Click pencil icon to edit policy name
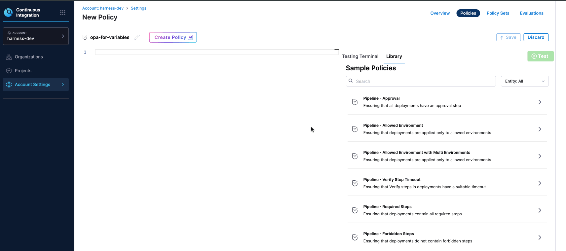This screenshot has width=566, height=251. pos(137,37)
